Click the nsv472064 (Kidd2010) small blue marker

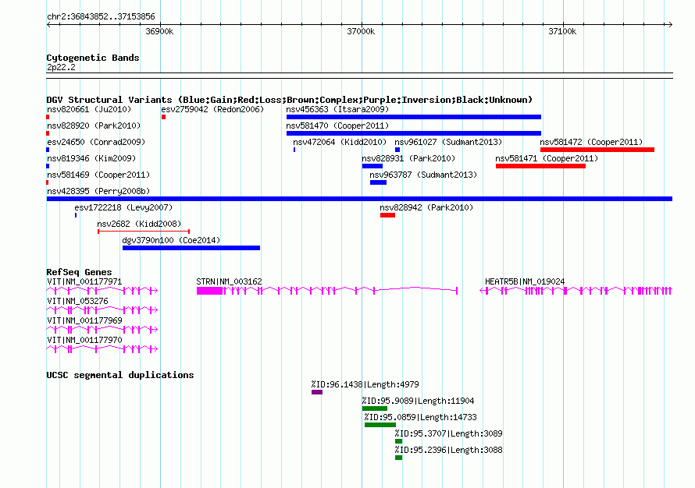(x=294, y=150)
